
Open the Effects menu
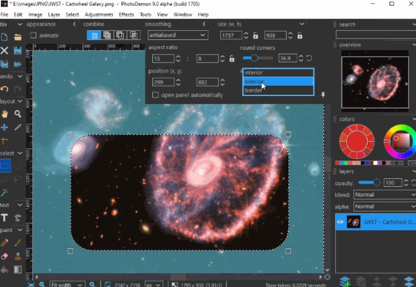tap(126, 14)
